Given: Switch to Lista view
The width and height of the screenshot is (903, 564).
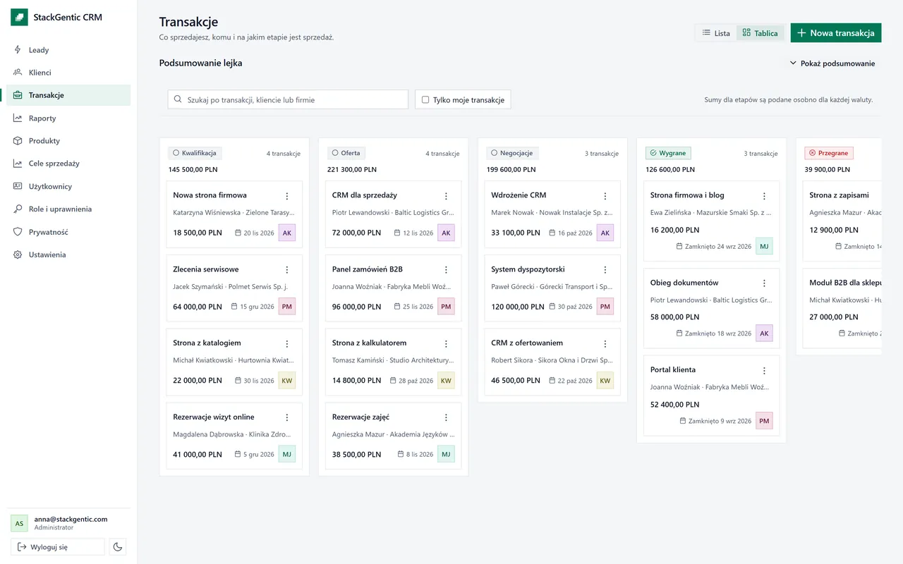Looking at the screenshot, I should (x=716, y=33).
